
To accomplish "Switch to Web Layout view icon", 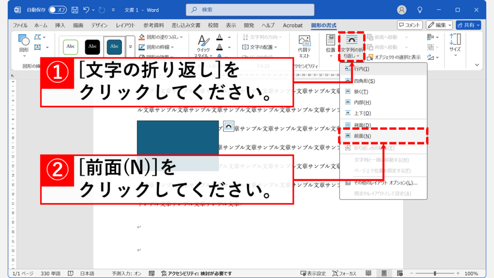I will click(x=400, y=273).
